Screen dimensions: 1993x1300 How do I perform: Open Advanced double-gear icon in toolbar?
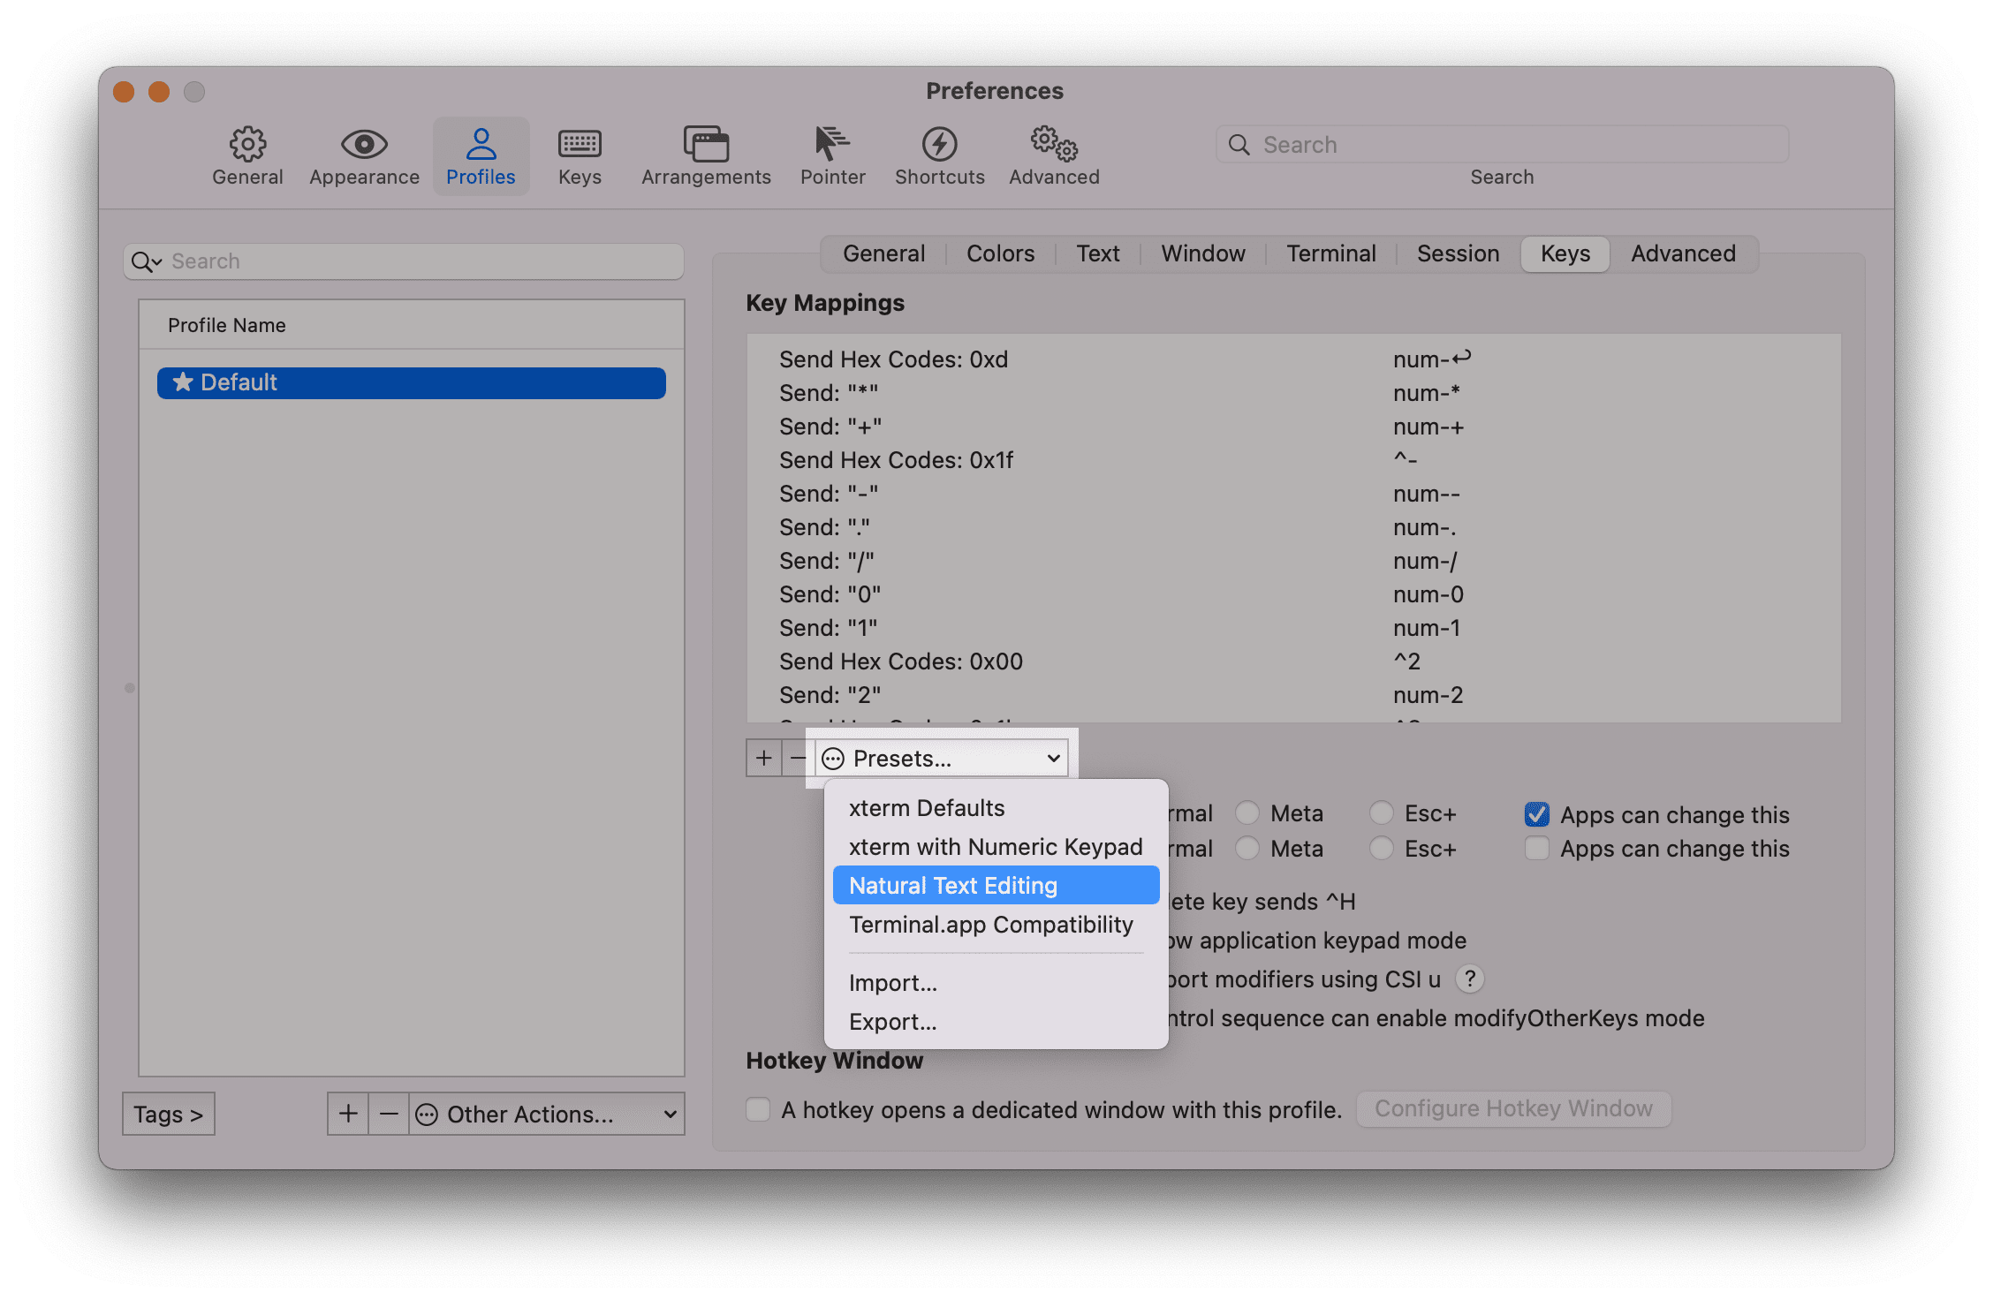tap(1054, 144)
